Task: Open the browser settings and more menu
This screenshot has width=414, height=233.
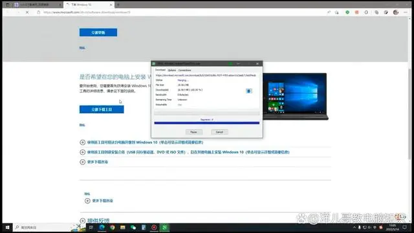Action: 406,12
